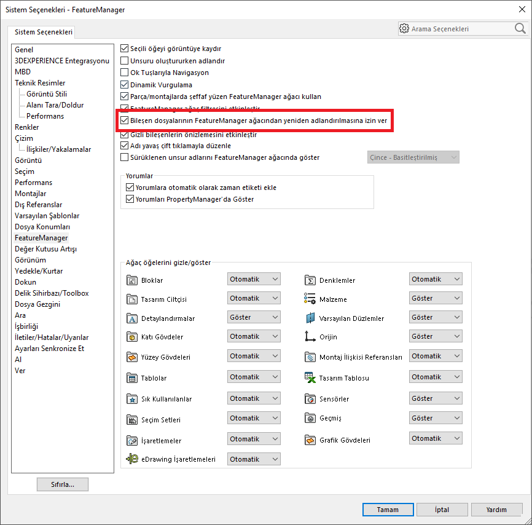Uncheck Dinamik Vurgulama option
This screenshot has height=525, width=532.
coord(125,85)
